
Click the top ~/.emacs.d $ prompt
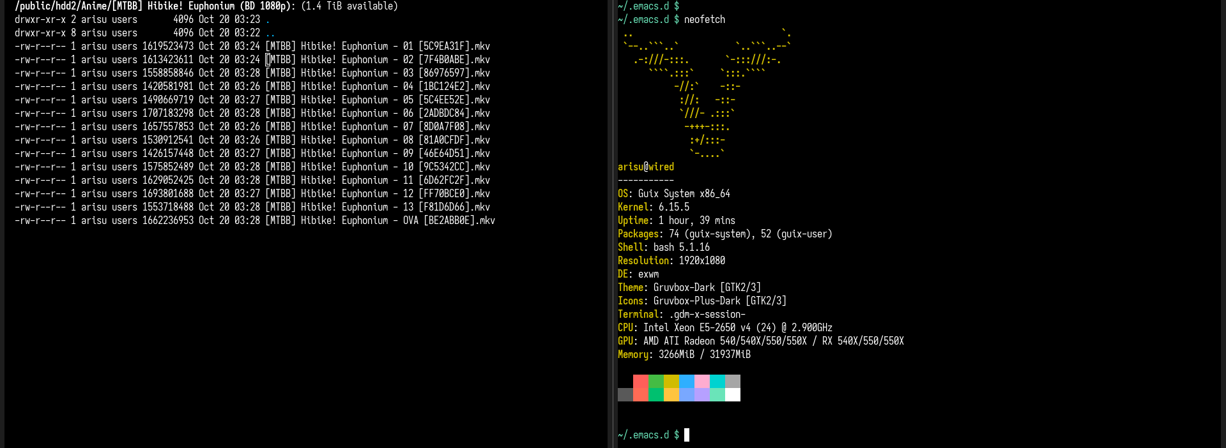coord(648,6)
